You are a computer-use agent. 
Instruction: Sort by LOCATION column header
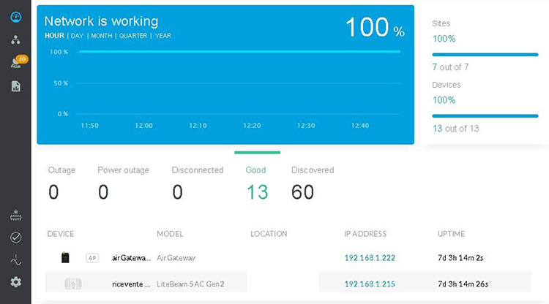tap(269, 234)
